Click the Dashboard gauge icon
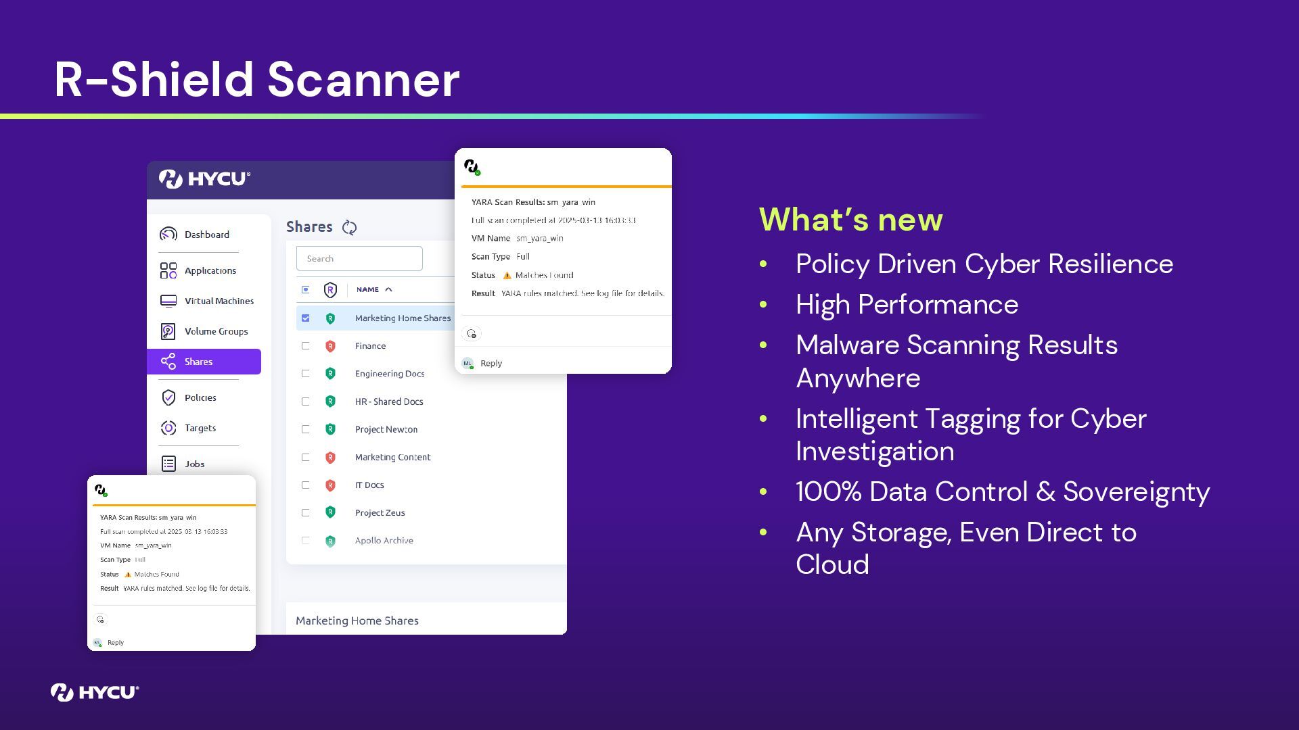Viewport: 1299px width, 730px height. click(x=168, y=234)
